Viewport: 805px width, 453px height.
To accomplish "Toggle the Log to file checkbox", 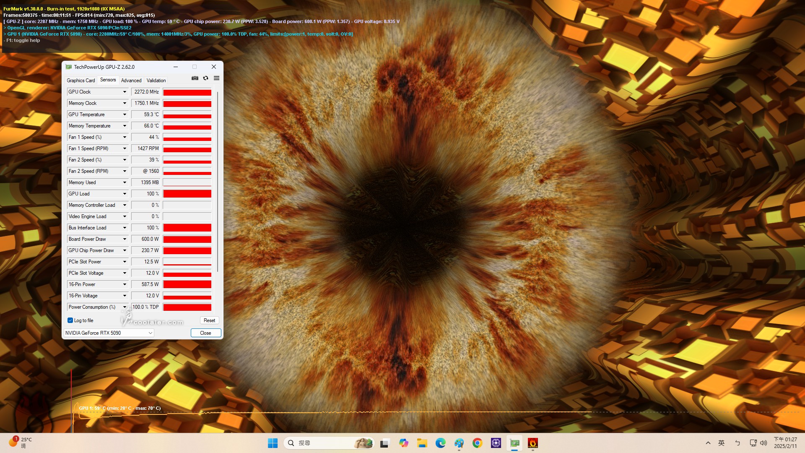I will (70, 320).
